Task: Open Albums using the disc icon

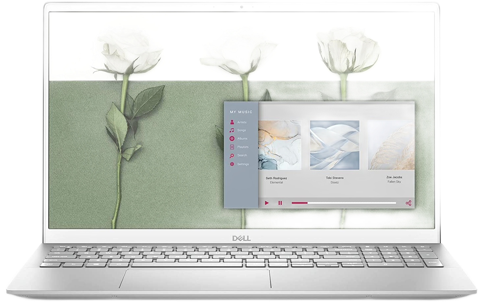Action: pos(232,138)
